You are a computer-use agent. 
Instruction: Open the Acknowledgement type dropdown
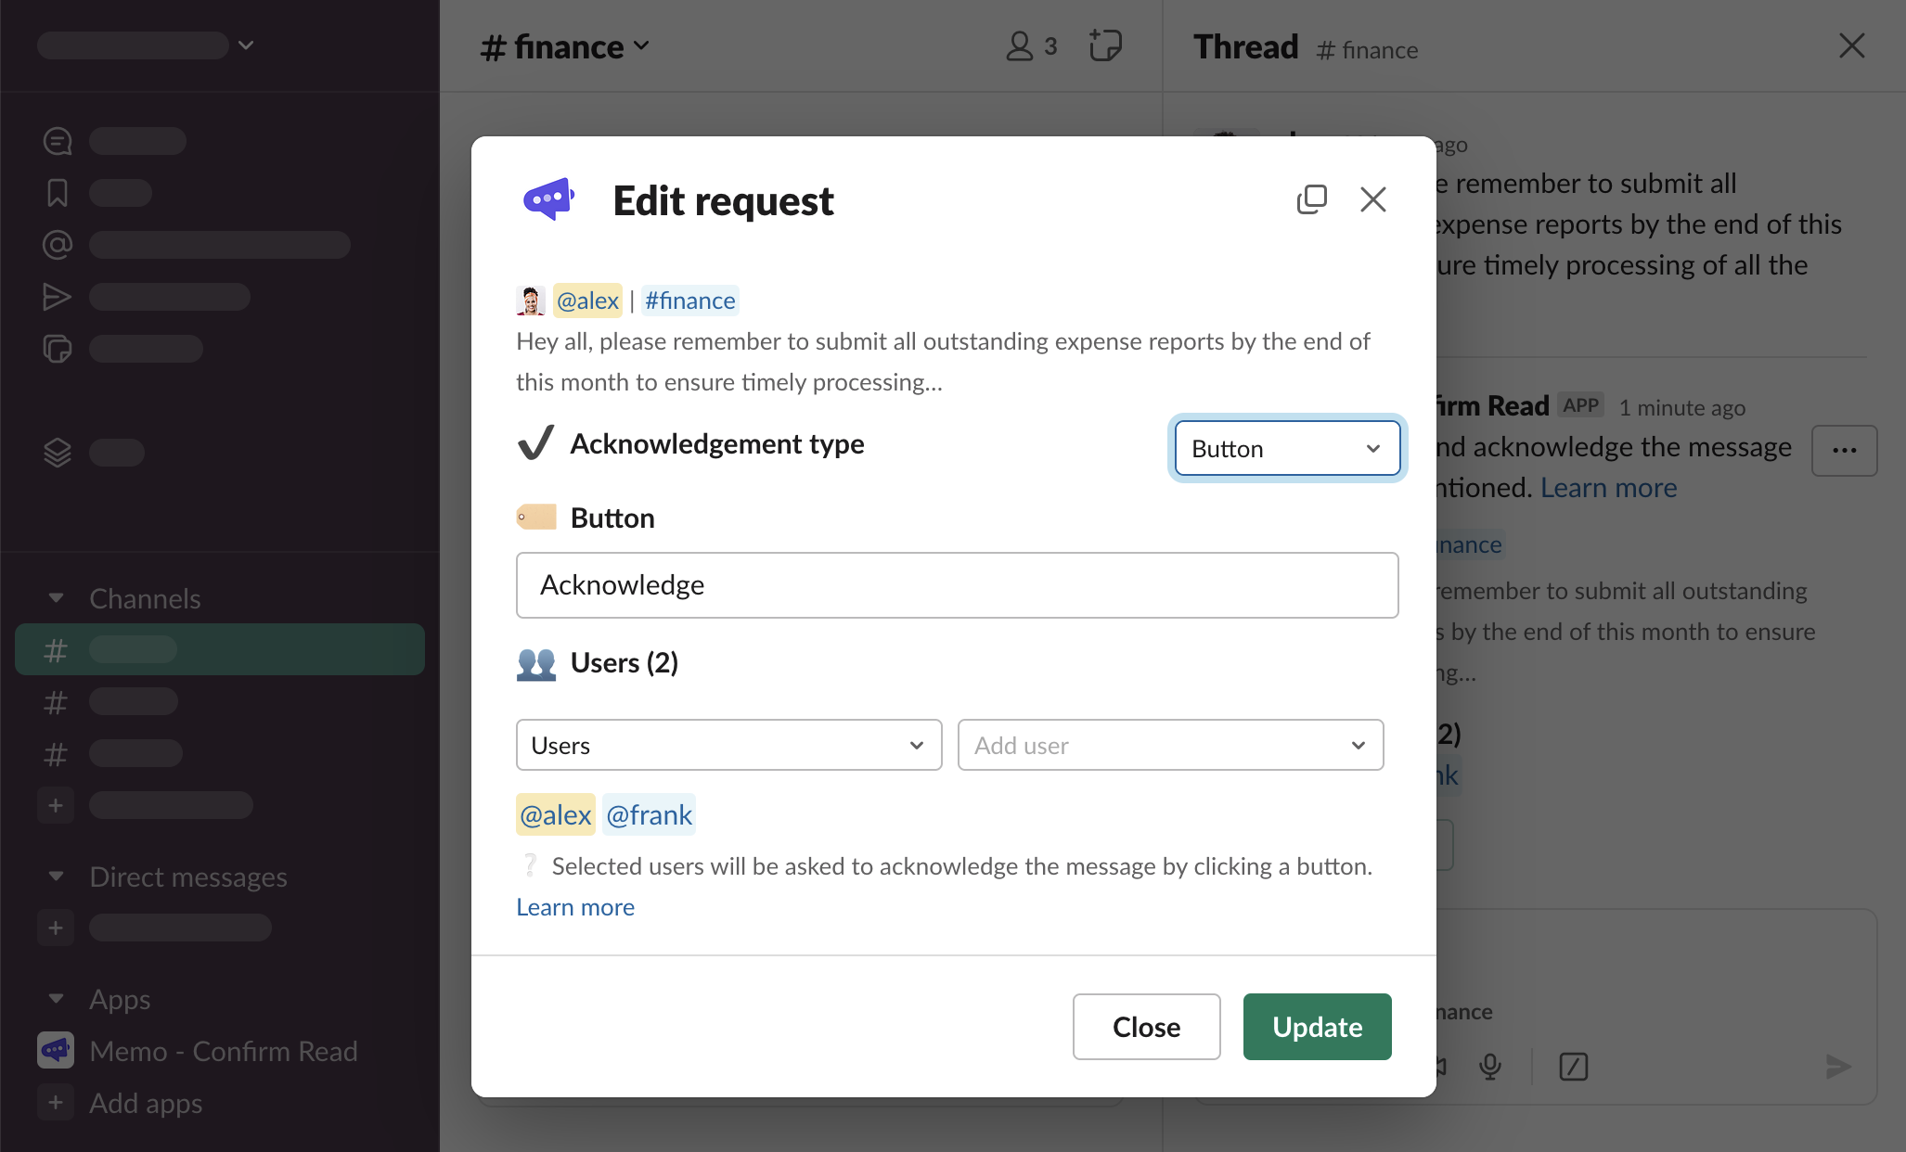(1286, 449)
